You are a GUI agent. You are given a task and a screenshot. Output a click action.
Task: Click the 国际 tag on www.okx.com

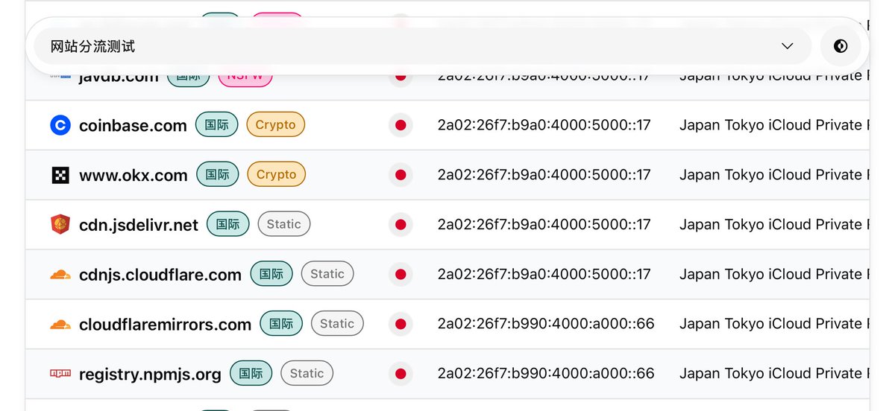pos(218,175)
